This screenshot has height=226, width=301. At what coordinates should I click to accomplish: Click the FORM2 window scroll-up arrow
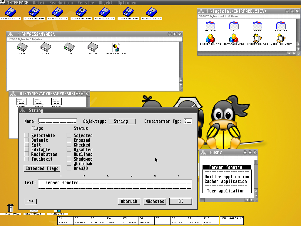256,191
